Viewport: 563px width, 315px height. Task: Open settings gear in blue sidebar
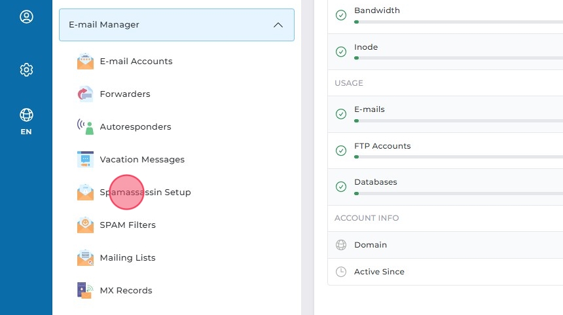[26, 69]
